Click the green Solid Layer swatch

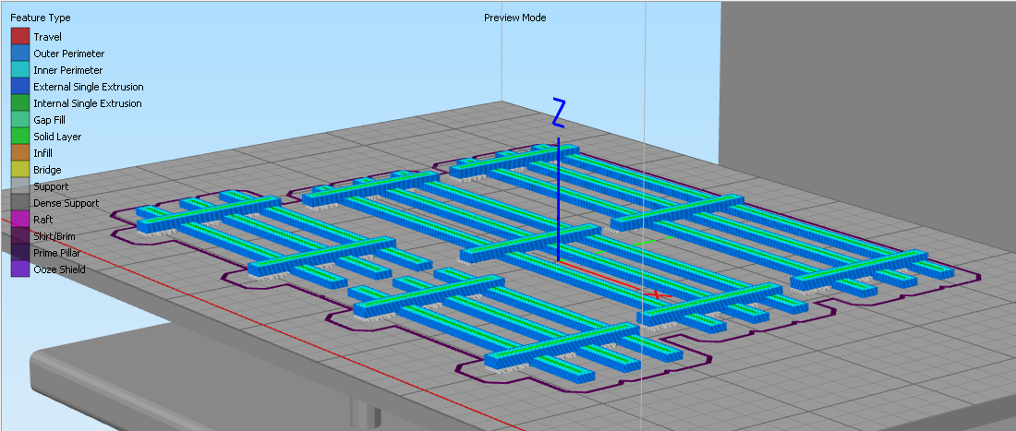pos(19,137)
